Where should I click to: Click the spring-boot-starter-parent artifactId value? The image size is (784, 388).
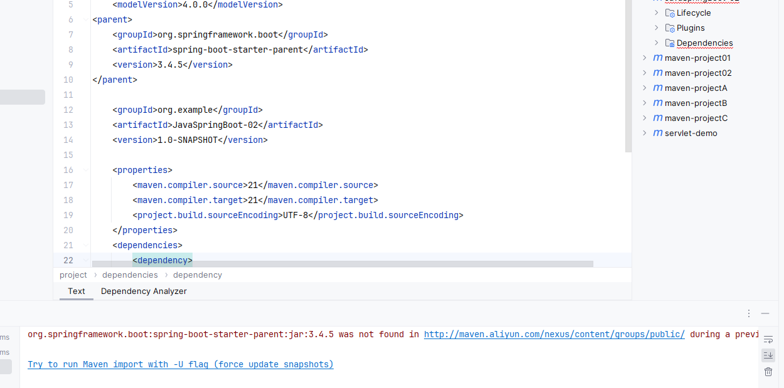238,50
